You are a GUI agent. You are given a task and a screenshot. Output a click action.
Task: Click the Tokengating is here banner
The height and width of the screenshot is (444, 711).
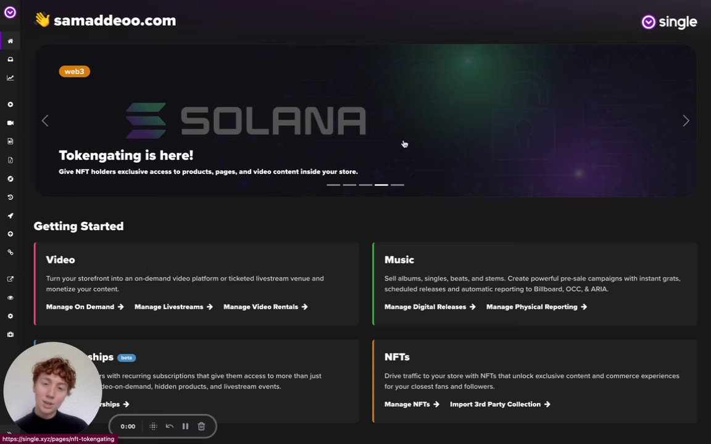(365, 120)
